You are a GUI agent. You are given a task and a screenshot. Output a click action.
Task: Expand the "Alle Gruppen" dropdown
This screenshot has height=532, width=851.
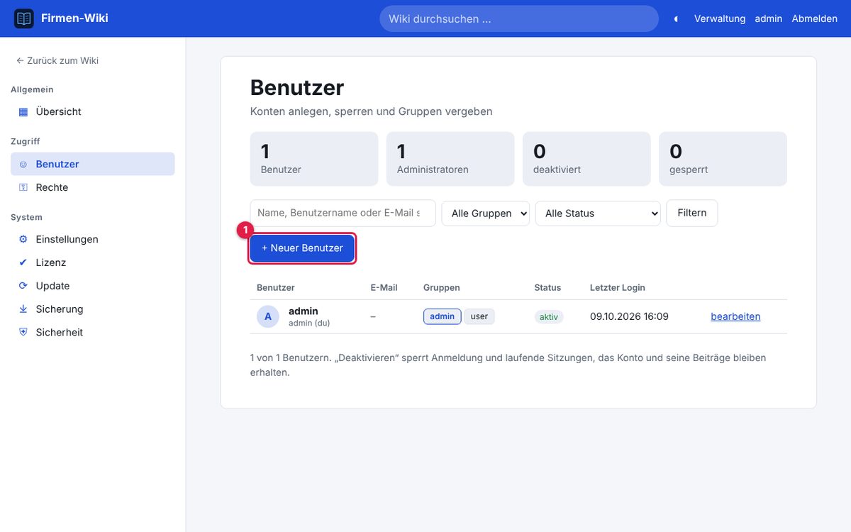tap(486, 213)
